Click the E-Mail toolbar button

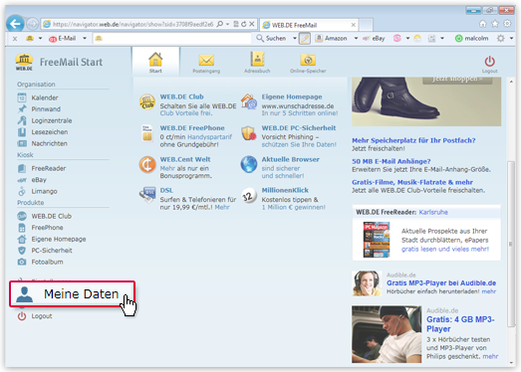(x=63, y=39)
